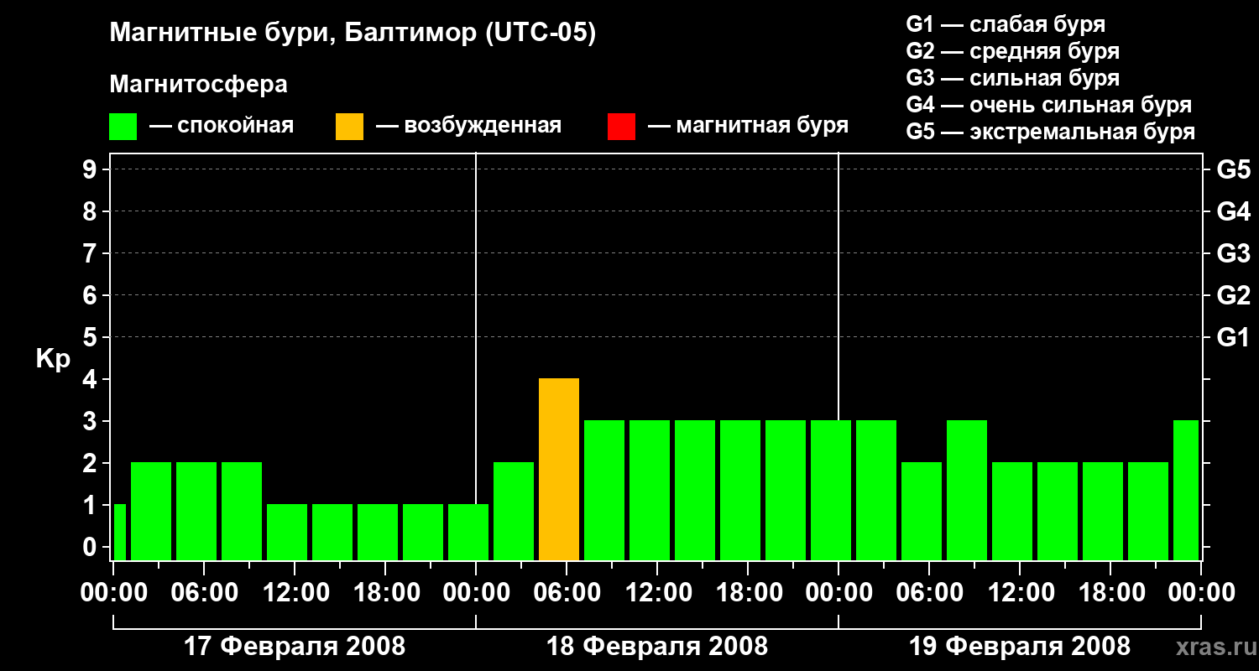Click the '— спокойная' legend label
This screenshot has height=671, width=1259.
(x=222, y=127)
